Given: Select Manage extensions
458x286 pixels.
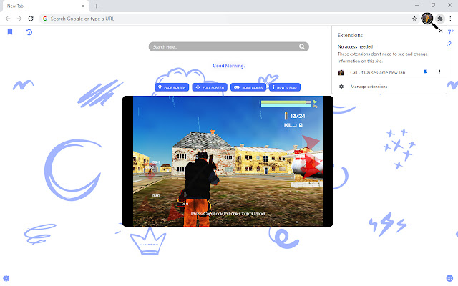Looking at the screenshot, I should pos(369,87).
